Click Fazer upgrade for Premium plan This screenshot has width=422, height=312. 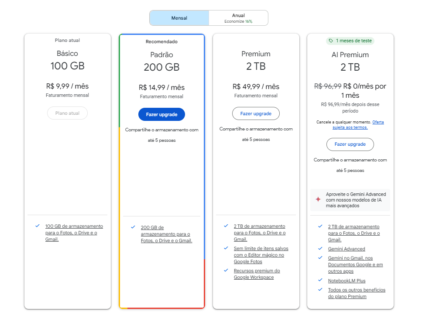pos(256,113)
